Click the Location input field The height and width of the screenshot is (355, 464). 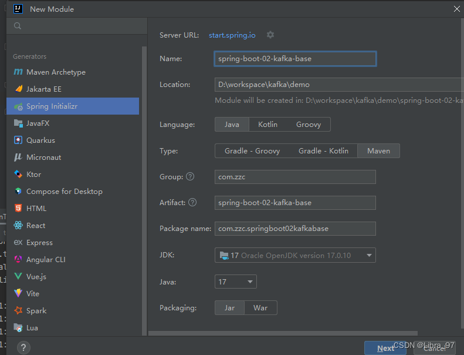[x=339, y=85]
